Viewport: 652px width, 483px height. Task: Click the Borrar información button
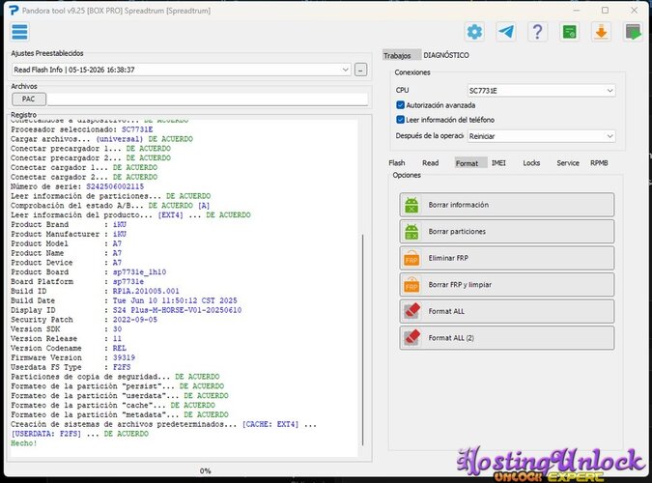[507, 205]
